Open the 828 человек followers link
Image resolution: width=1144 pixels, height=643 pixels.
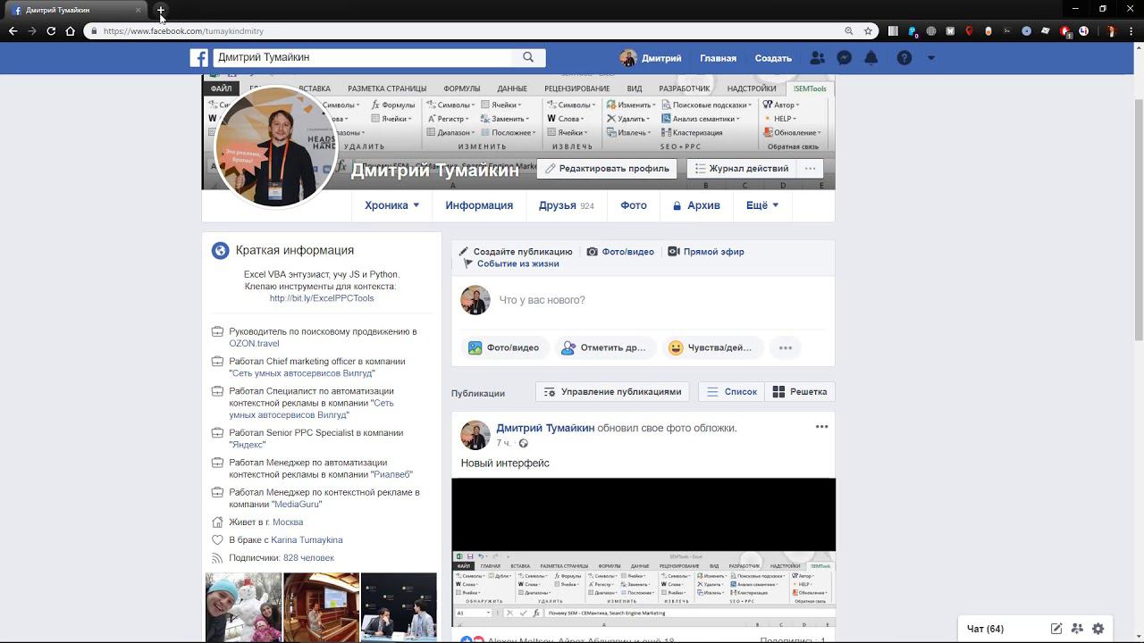[x=308, y=558]
